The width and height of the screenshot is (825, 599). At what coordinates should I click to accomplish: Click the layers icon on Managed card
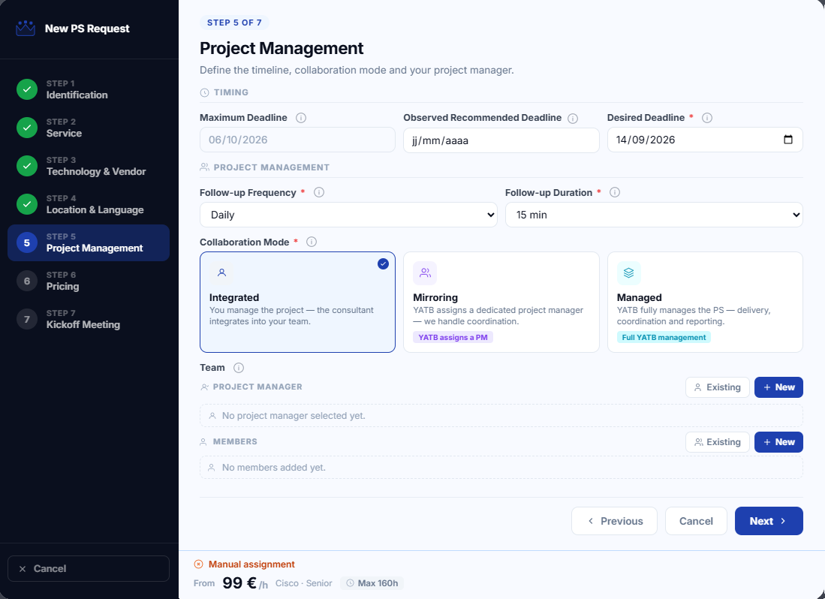[629, 273]
